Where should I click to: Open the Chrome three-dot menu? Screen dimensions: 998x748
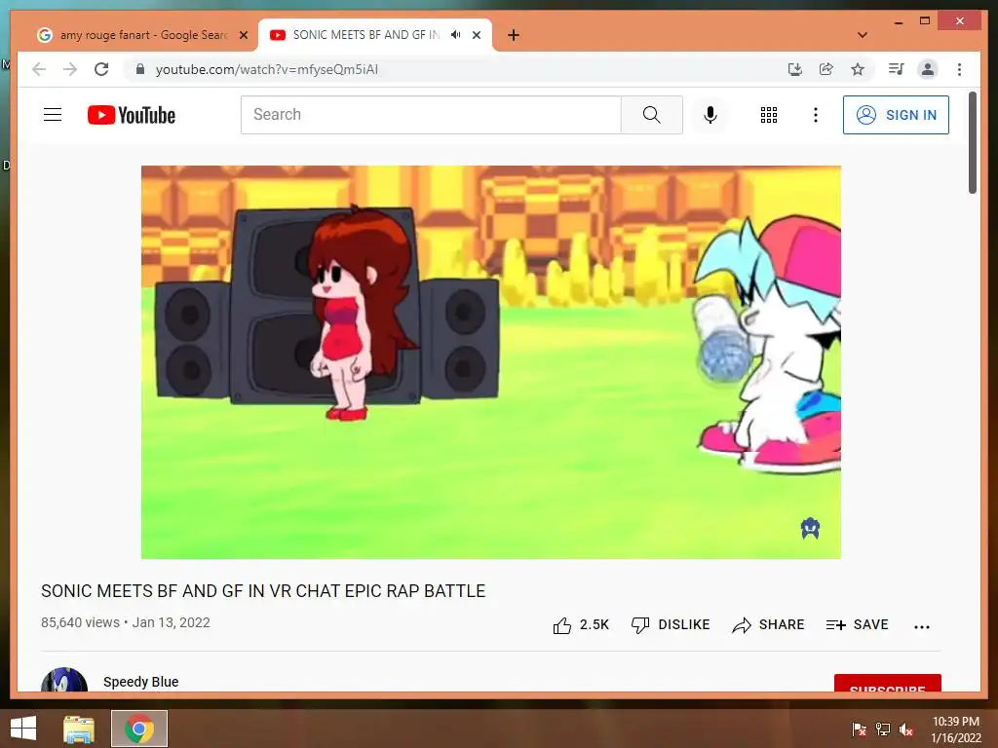click(959, 69)
